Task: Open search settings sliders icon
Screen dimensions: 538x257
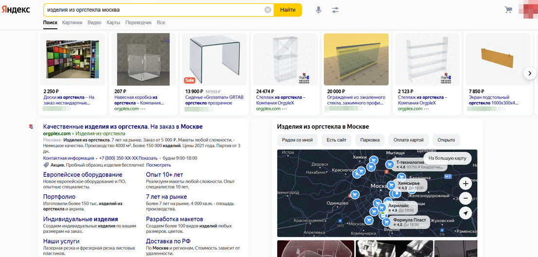Action: pyautogui.click(x=335, y=10)
